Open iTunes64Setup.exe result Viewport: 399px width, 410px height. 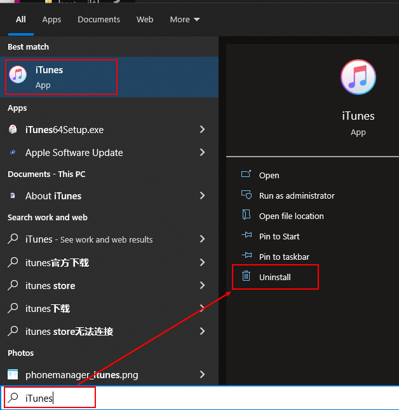pyautogui.click(x=109, y=129)
